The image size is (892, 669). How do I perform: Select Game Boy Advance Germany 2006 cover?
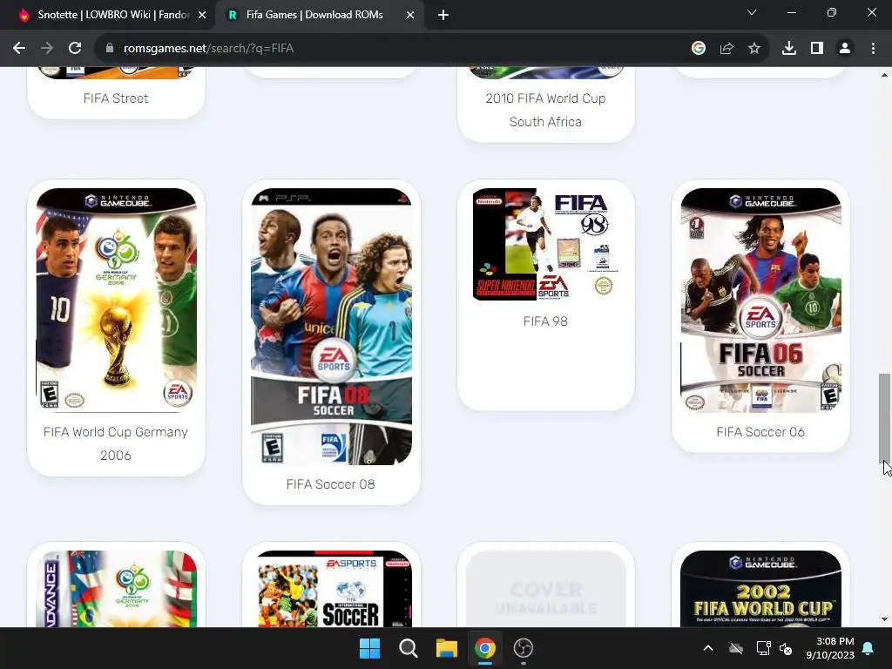116,589
